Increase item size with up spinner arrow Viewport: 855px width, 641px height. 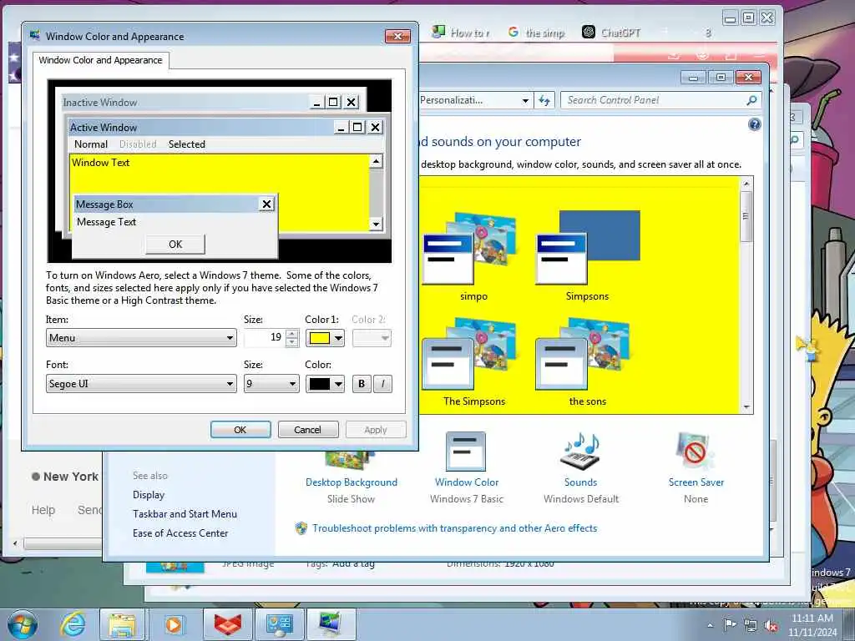tap(292, 334)
